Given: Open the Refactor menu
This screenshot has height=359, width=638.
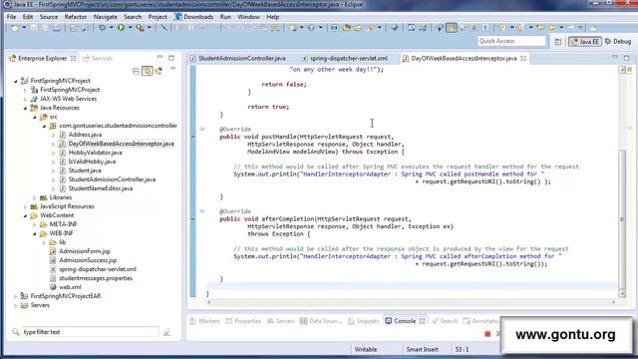Looking at the screenshot, I should coord(76,17).
